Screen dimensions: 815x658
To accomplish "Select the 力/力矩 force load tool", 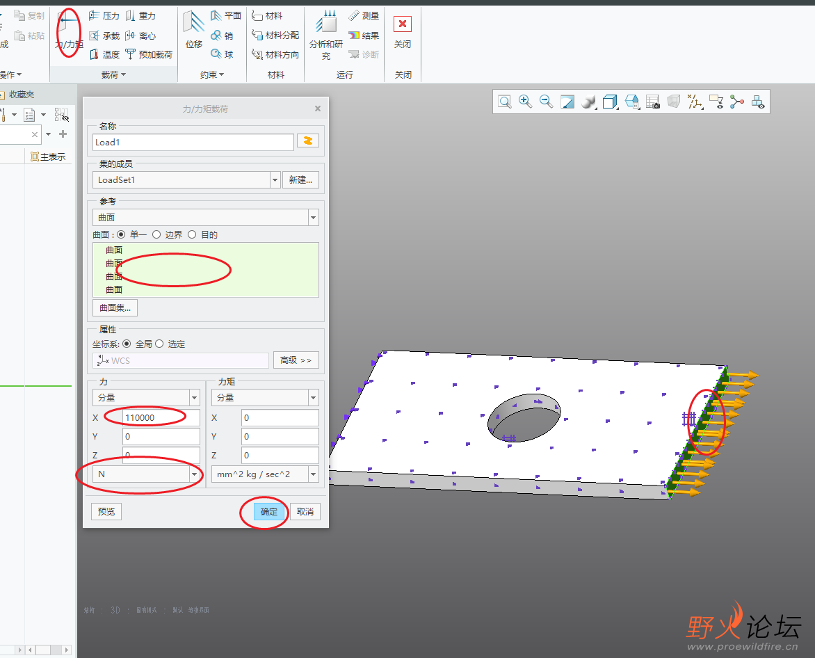I will [69, 31].
